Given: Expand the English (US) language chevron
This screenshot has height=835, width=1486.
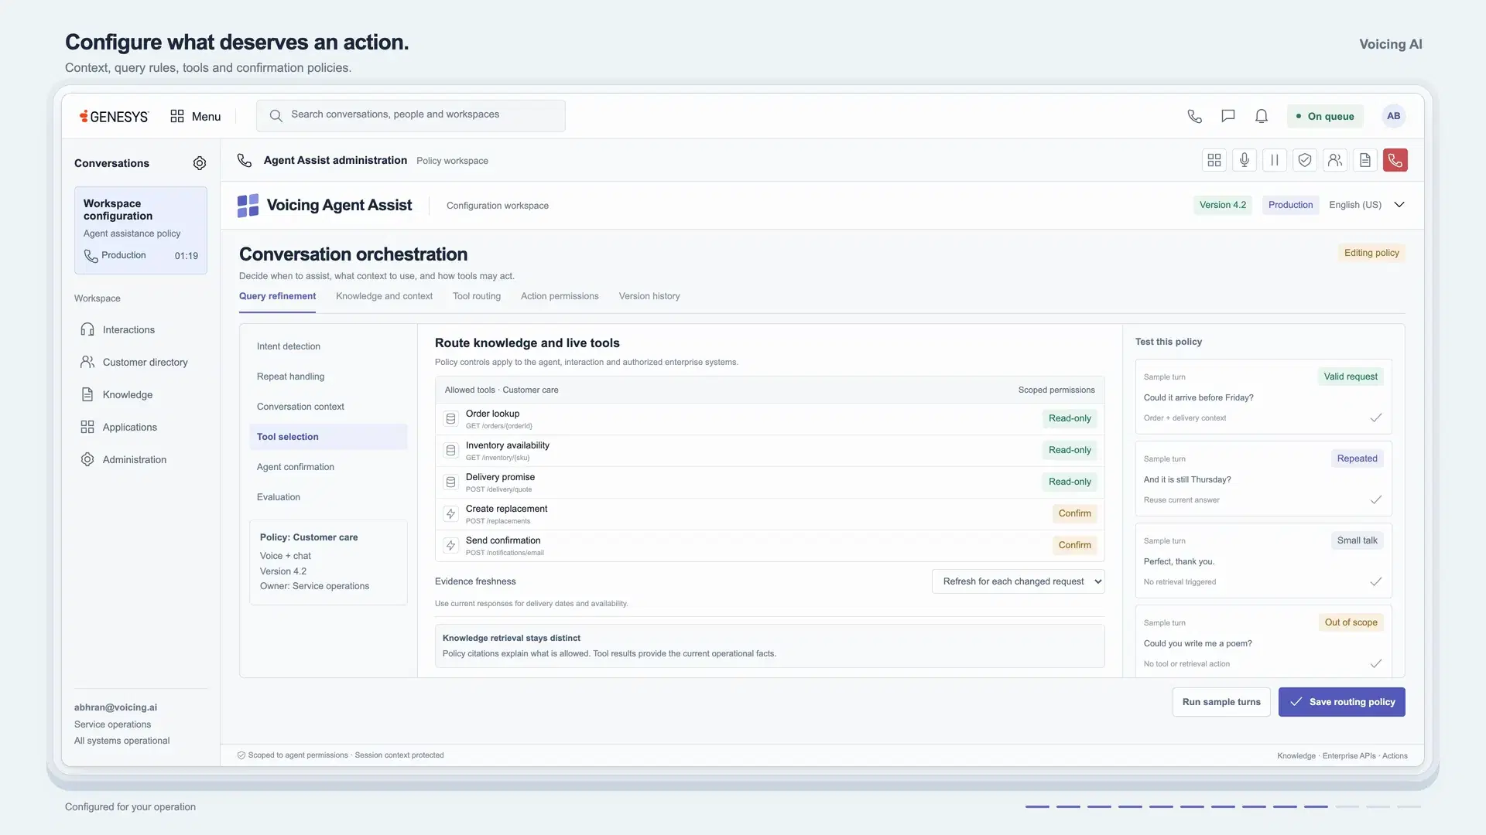Looking at the screenshot, I should pos(1399,205).
